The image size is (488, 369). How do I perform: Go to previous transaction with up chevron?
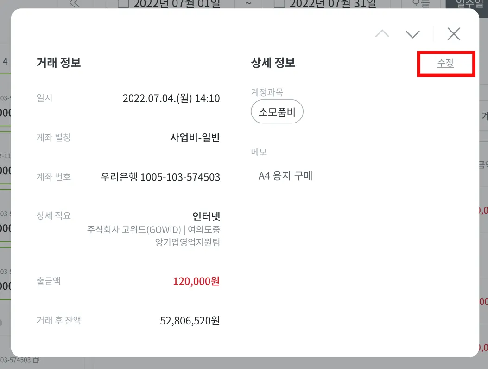point(382,34)
